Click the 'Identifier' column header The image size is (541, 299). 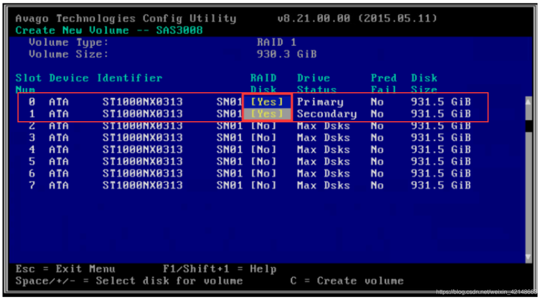(129, 78)
